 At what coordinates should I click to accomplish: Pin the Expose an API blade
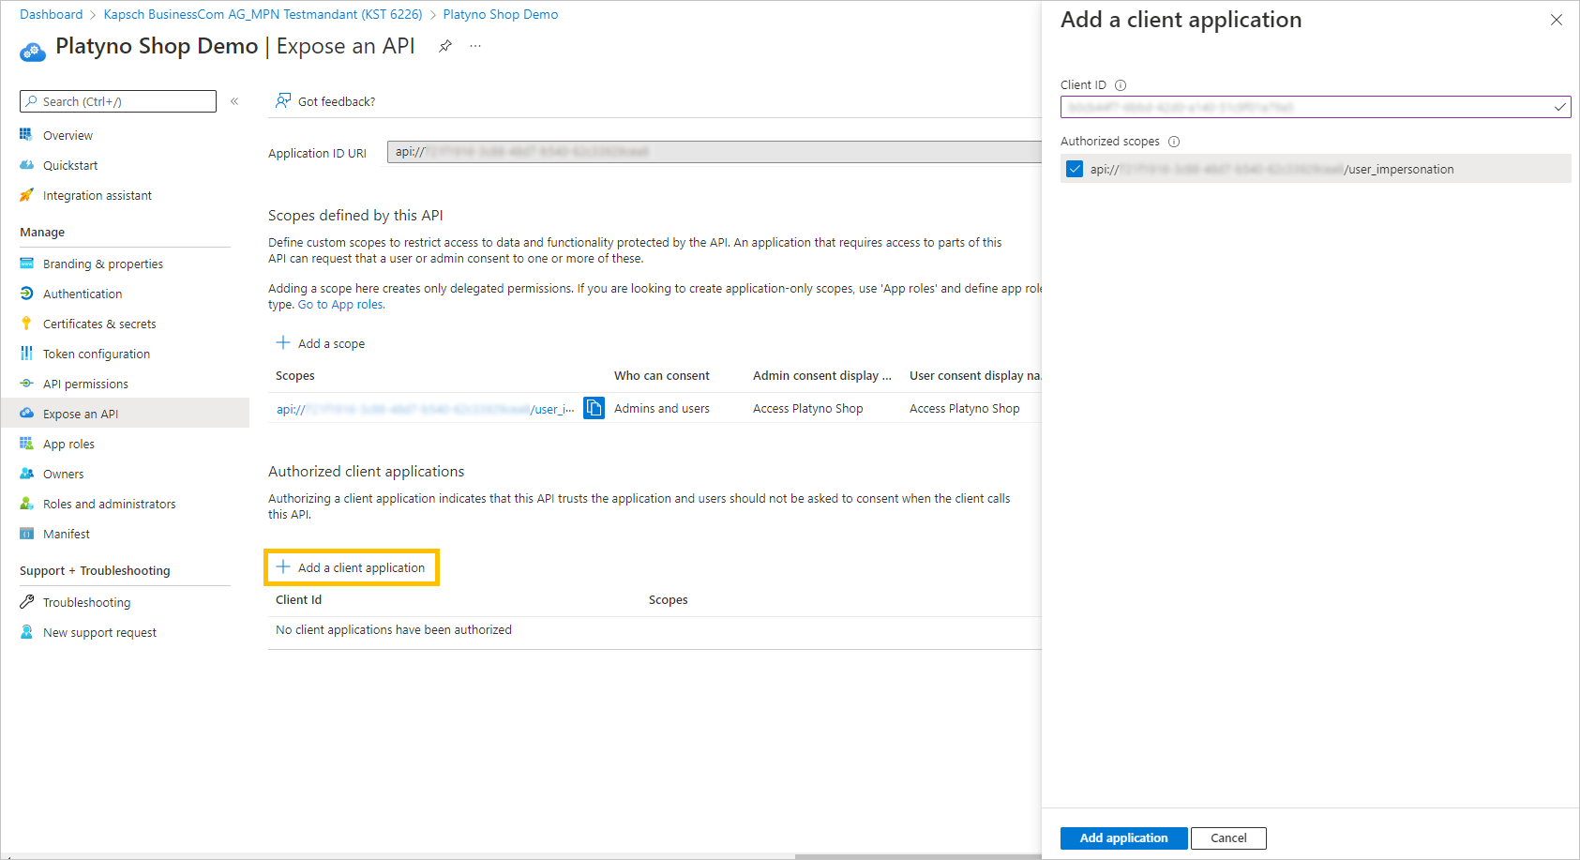445,46
